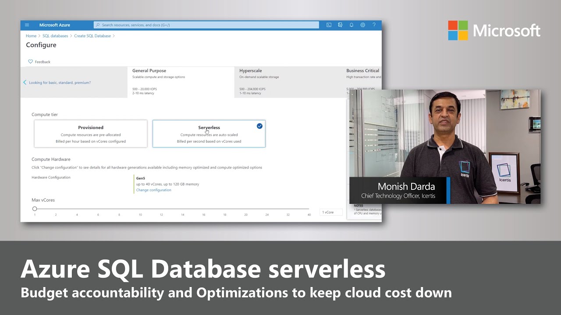The height and width of the screenshot is (315, 561).
Task: Choose the Serverless compute tier
Action: [x=209, y=134]
